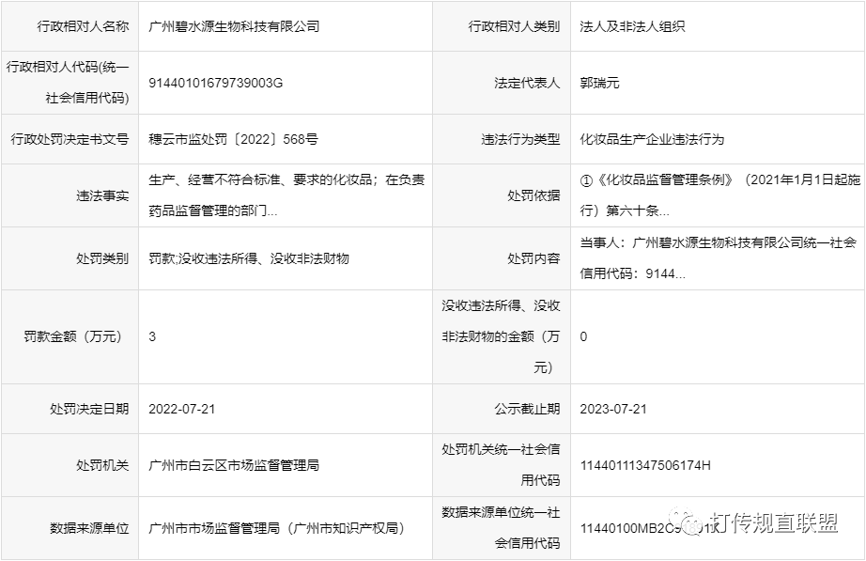Select the 公示截止期 label
The height and width of the screenshot is (561, 866).
pyautogui.click(x=527, y=409)
